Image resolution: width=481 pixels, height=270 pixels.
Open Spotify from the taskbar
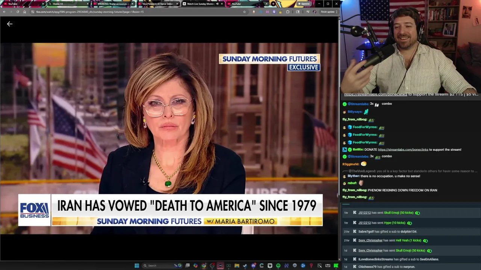278,265
